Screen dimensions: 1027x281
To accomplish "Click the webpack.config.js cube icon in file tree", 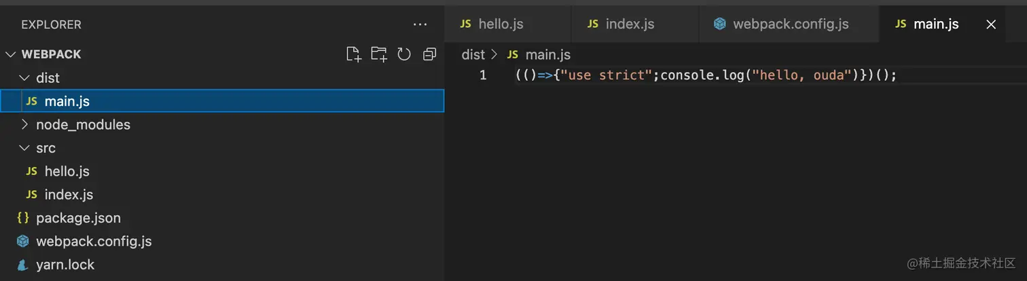I will 23,242.
